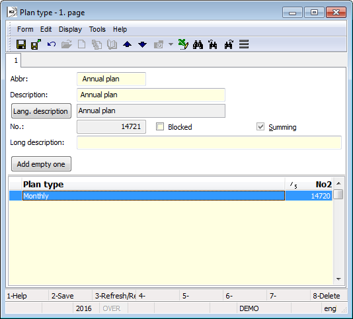Click the greyed Open folder icon
The image size is (353, 319).
pyautogui.click(x=67, y=44)
